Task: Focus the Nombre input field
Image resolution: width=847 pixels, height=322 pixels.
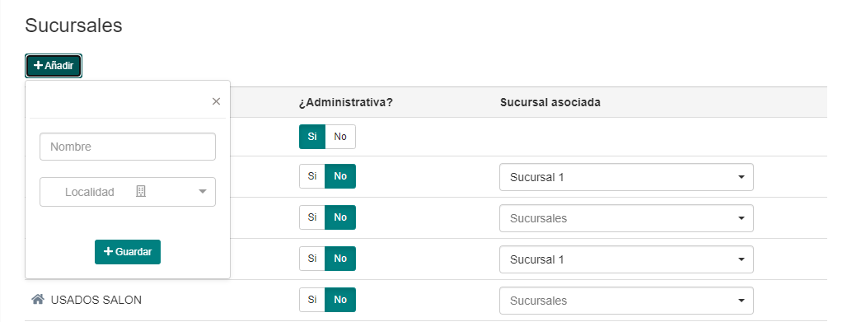Action: [x=128, y=147]
